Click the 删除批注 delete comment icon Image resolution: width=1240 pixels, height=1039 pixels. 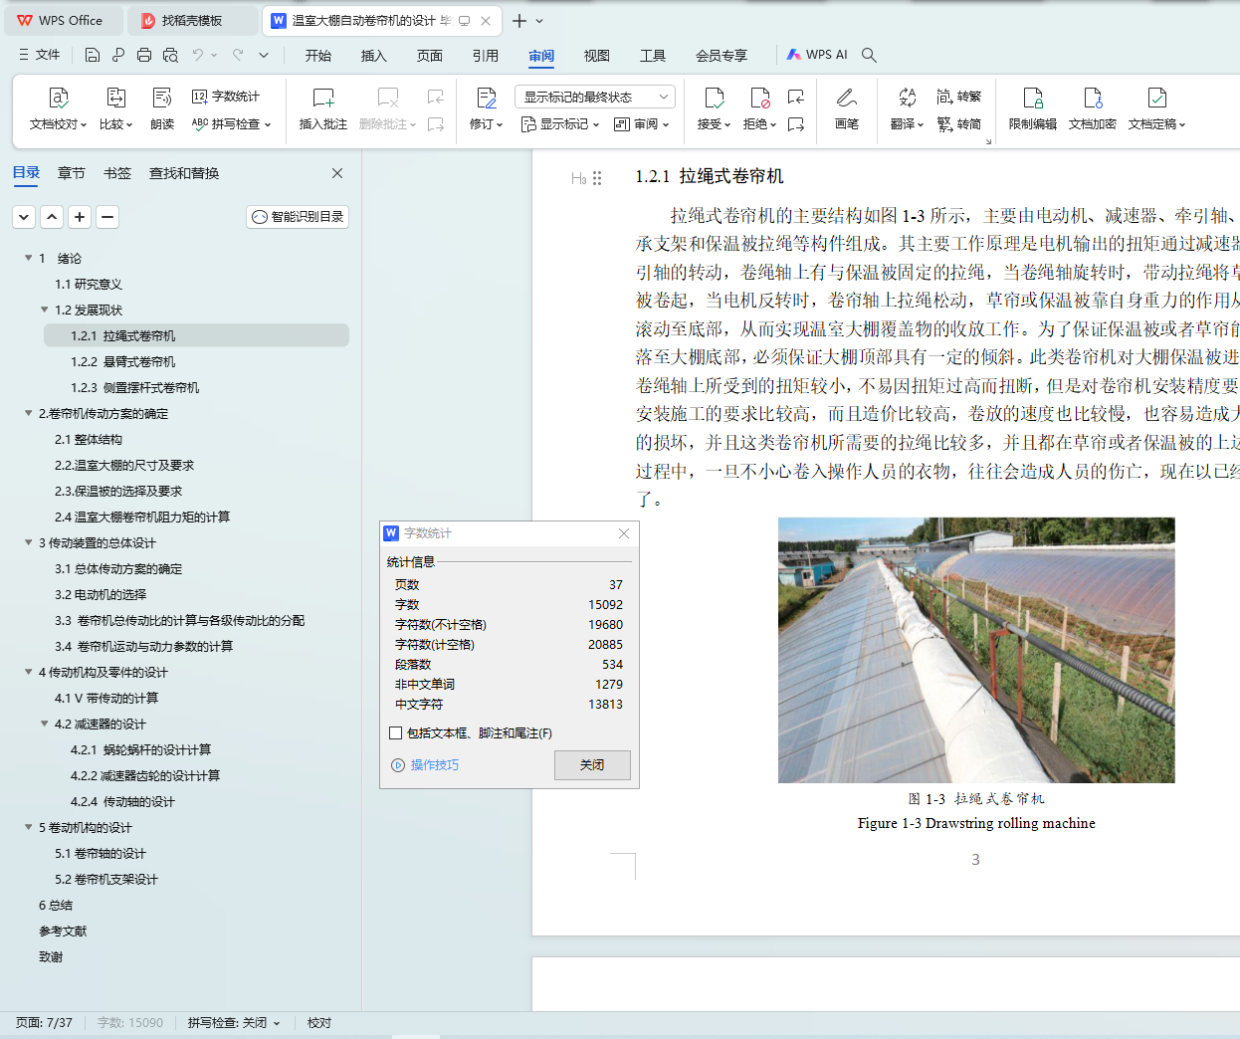tap(388, 98)
